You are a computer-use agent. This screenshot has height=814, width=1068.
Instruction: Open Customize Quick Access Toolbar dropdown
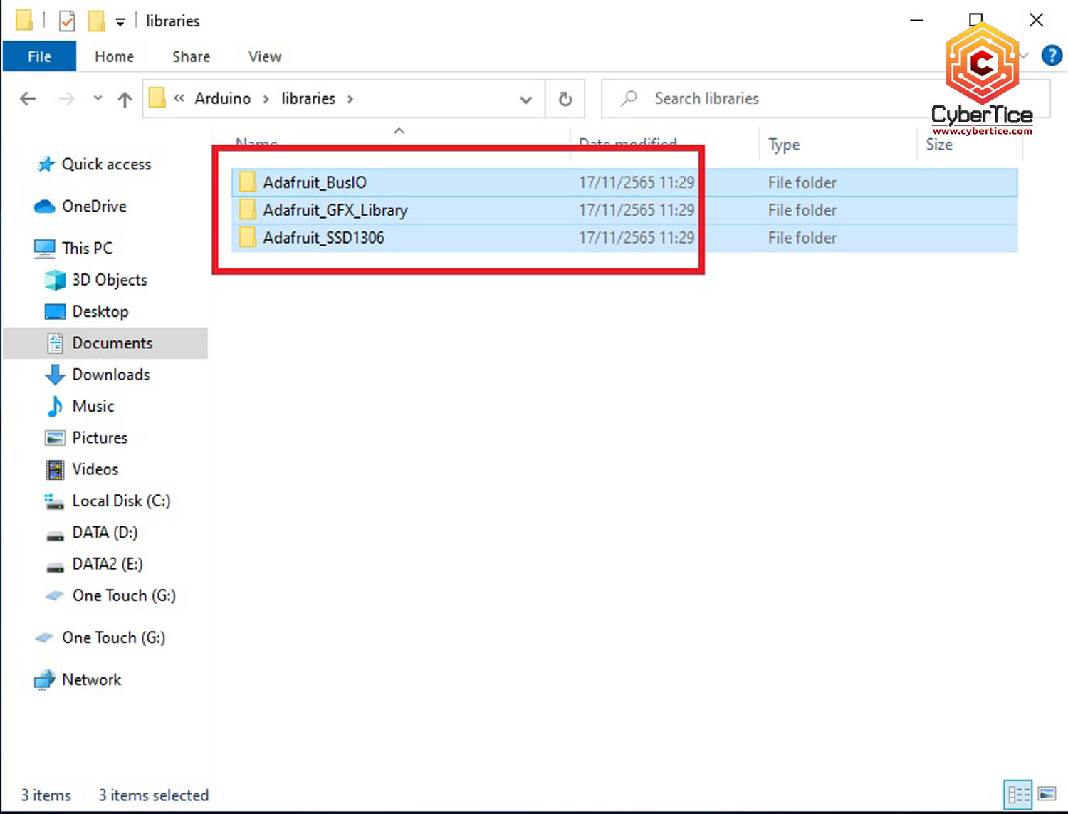[120, 22]
